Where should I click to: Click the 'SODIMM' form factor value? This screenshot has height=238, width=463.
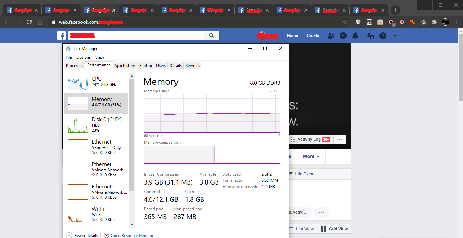tap(270, 180)
